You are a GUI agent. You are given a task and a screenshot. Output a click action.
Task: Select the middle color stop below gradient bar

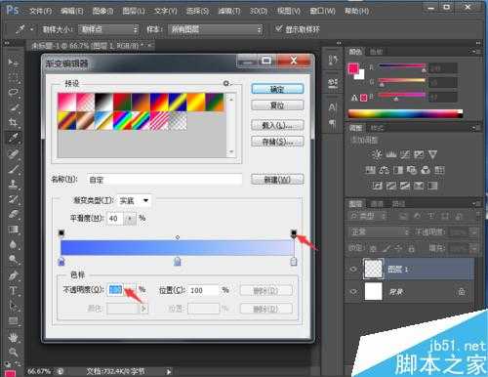pyautogui.click(x=177, y=261)
